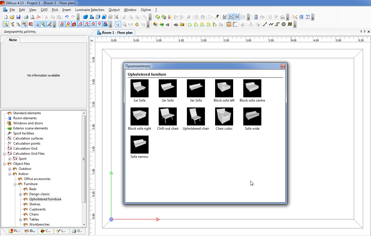Open the calculator icon in the toolbar

(x=256, y=17)
